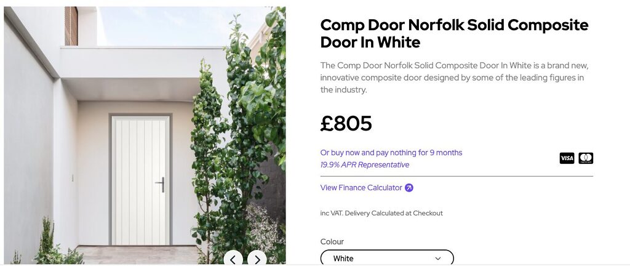Click the Comp Door Norfolk product title
630x266 pixels.
point(454,34)
